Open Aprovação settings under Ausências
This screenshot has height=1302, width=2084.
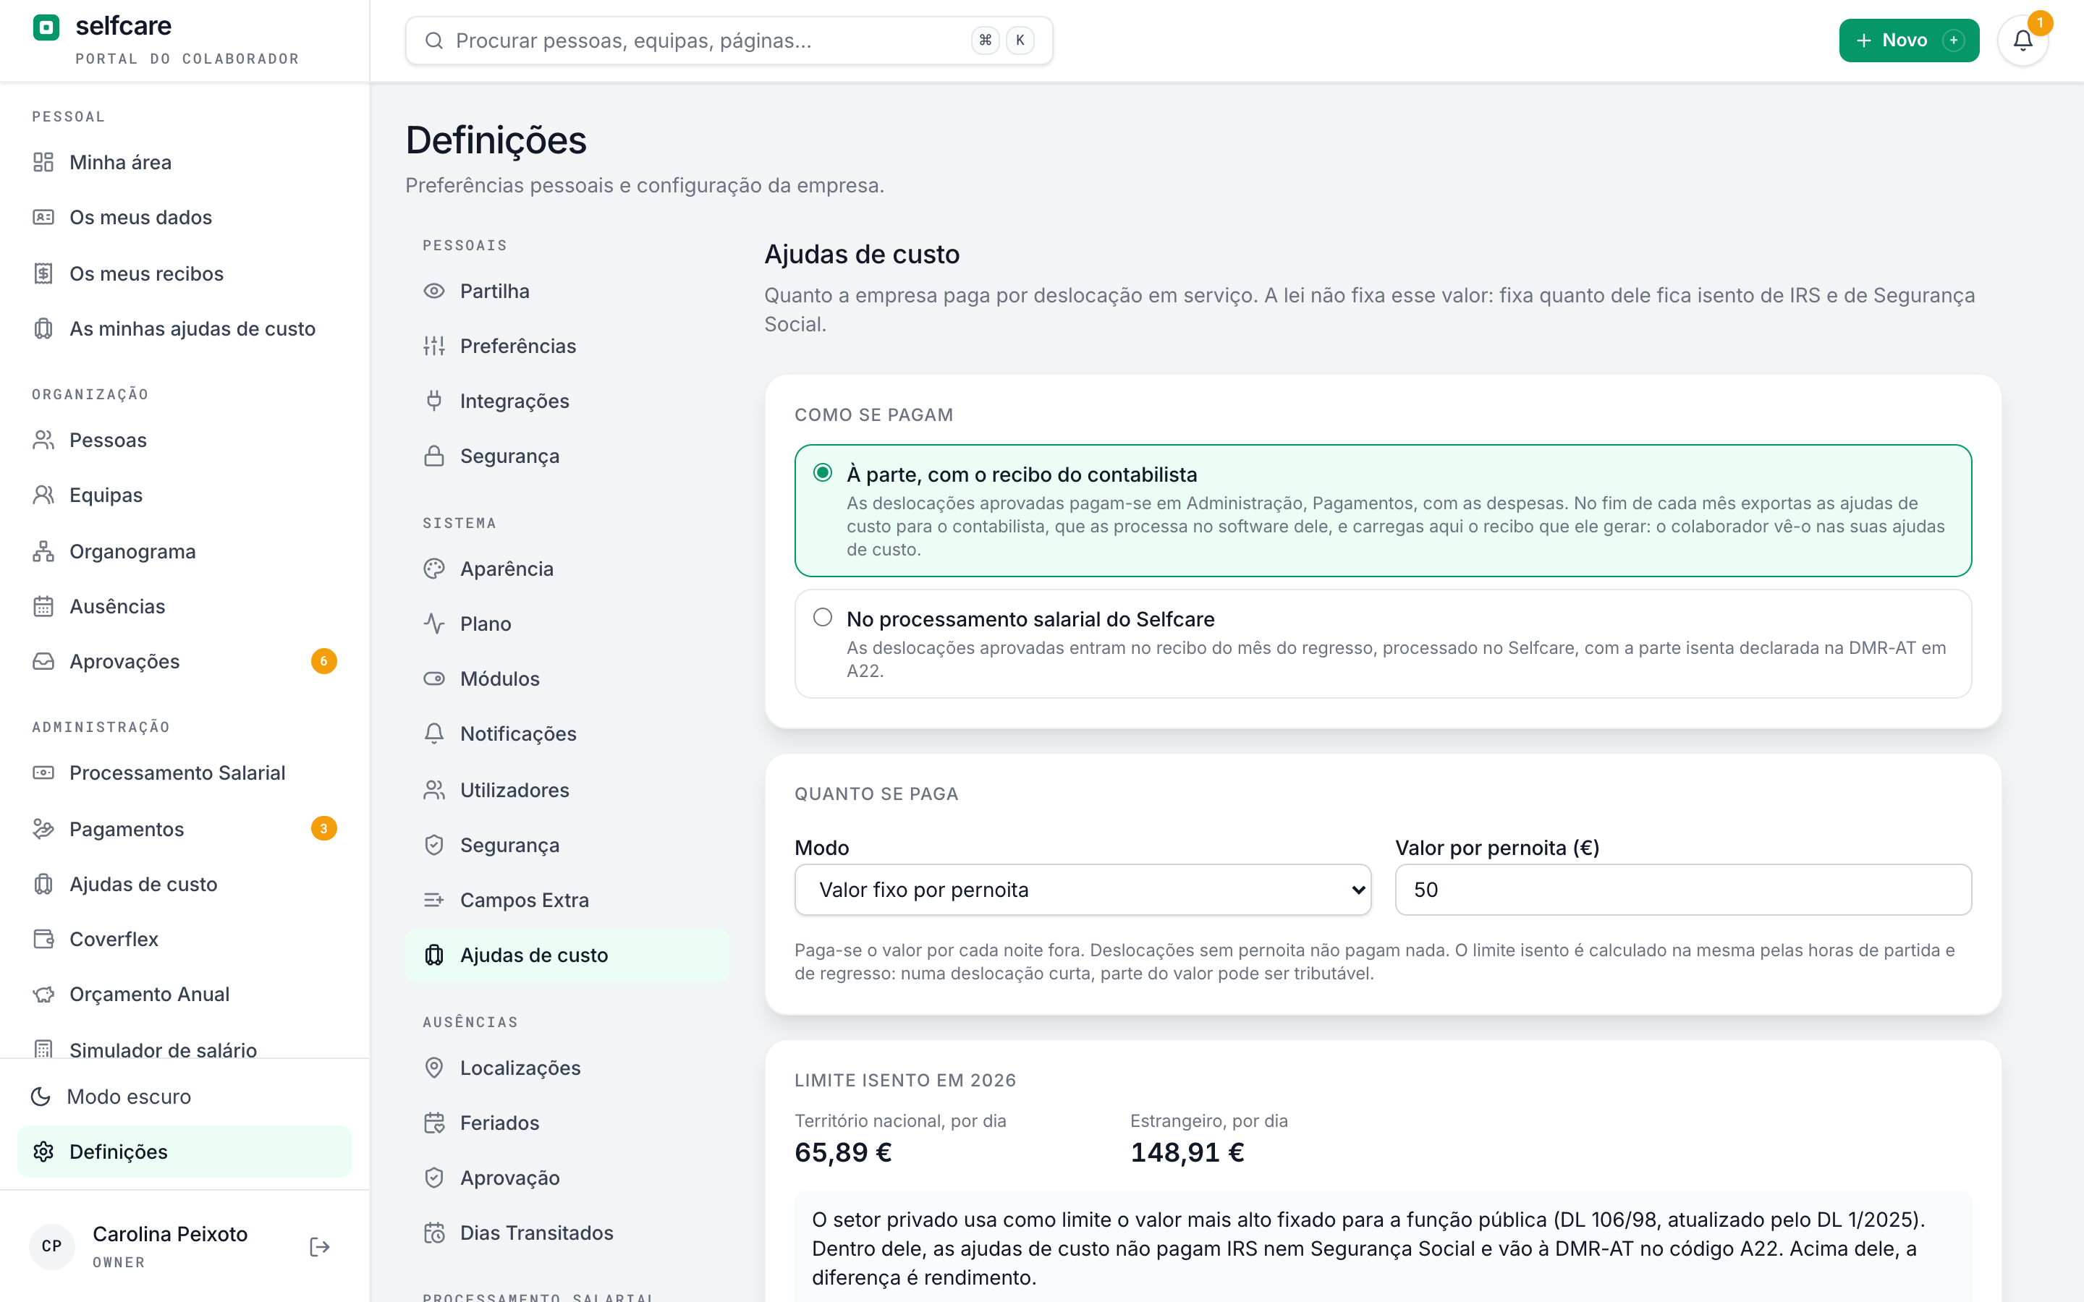[567, 1178]
